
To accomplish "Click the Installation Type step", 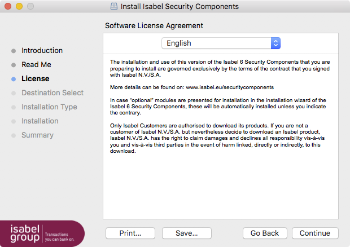I will 49,107.
